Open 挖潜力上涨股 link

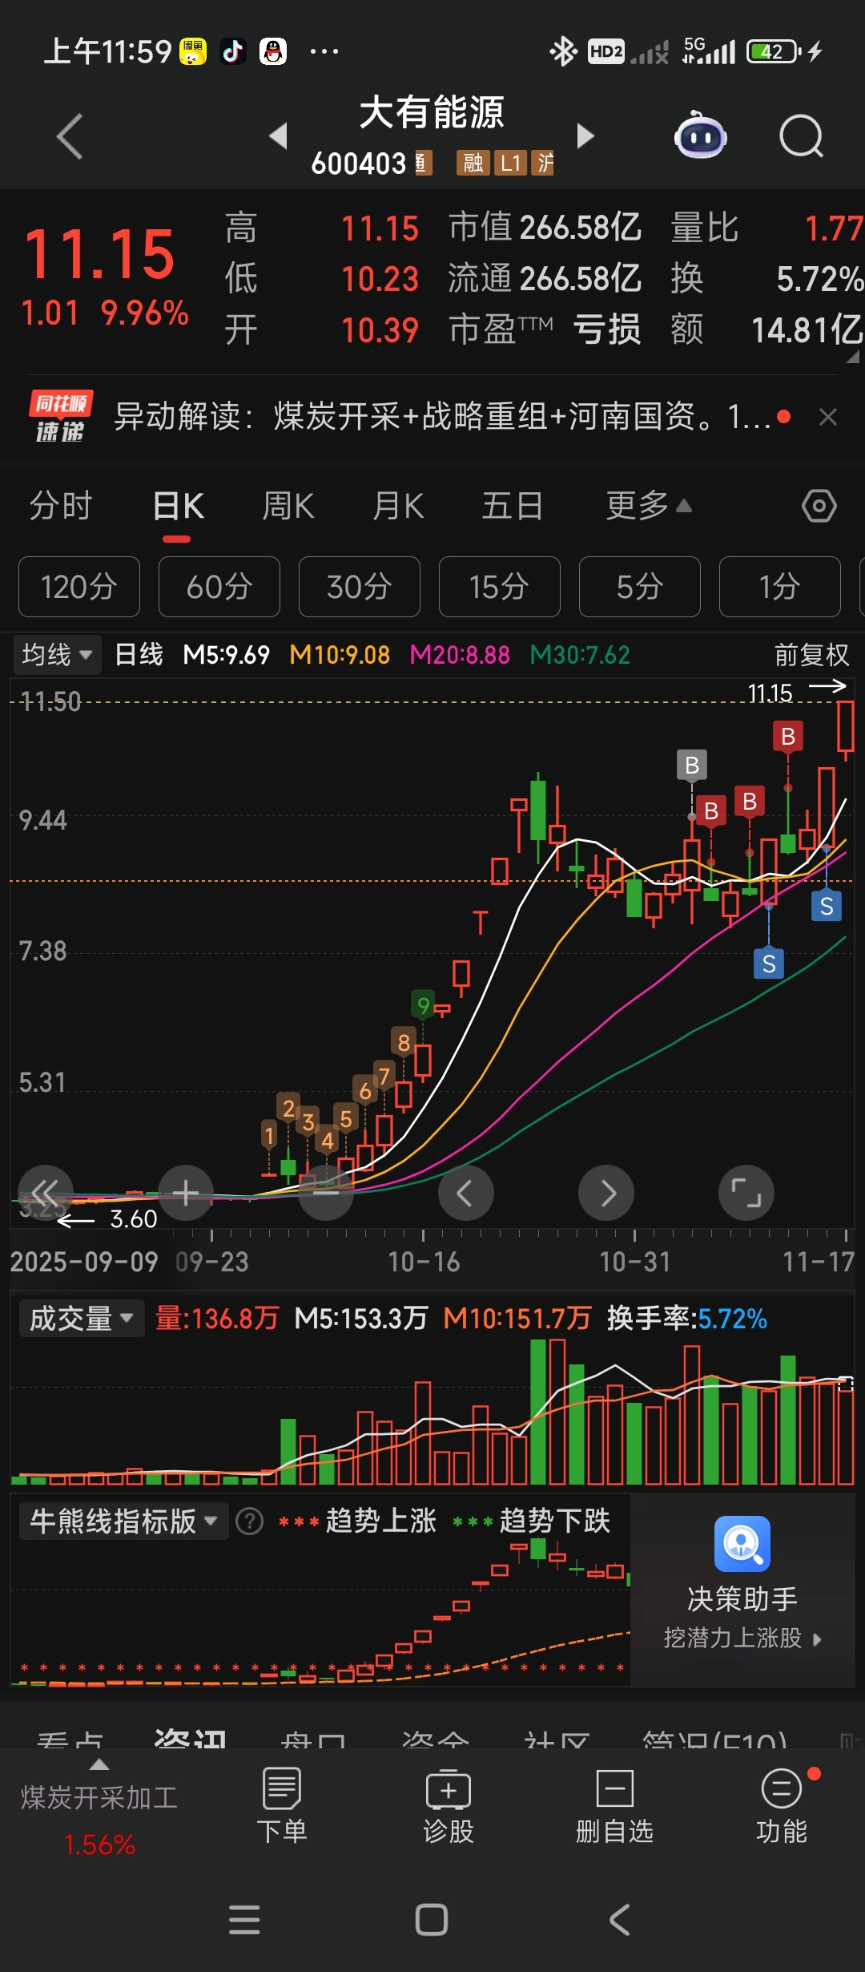pyautogui.click(x=742, y=1638)
